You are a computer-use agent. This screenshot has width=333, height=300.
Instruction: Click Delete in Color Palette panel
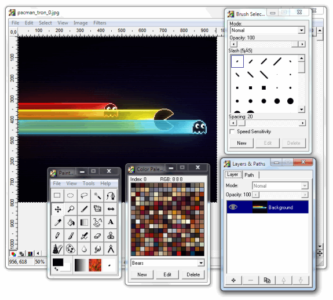point(193,275)
